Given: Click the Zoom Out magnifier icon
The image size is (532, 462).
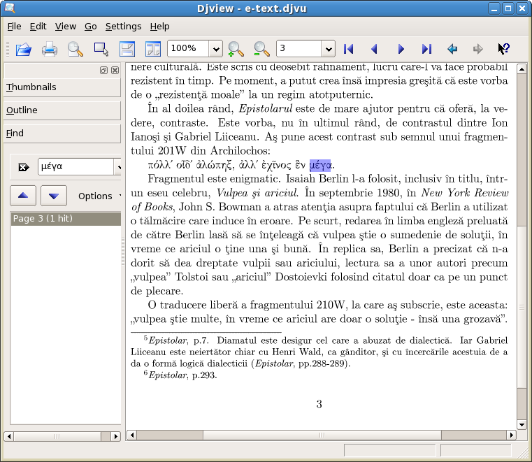Looking at the screenshot, I should click(x=261, y=49).
